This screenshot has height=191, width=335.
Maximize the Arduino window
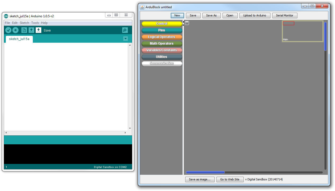point(116,15)
